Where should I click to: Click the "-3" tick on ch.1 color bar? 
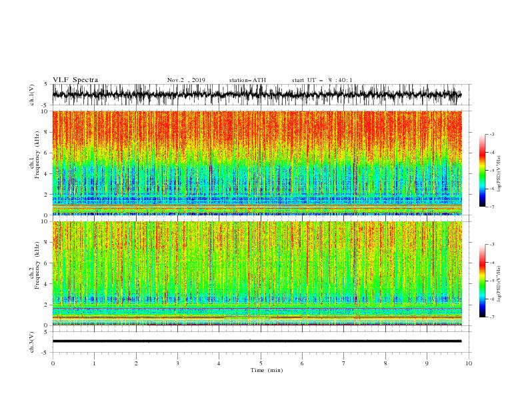492,134
